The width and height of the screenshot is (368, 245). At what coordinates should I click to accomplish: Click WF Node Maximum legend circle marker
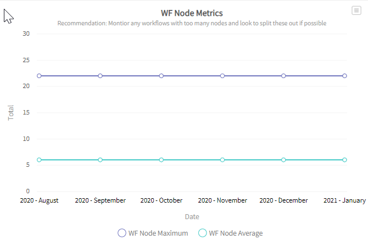pyautogui.click(x=122, y=233)
